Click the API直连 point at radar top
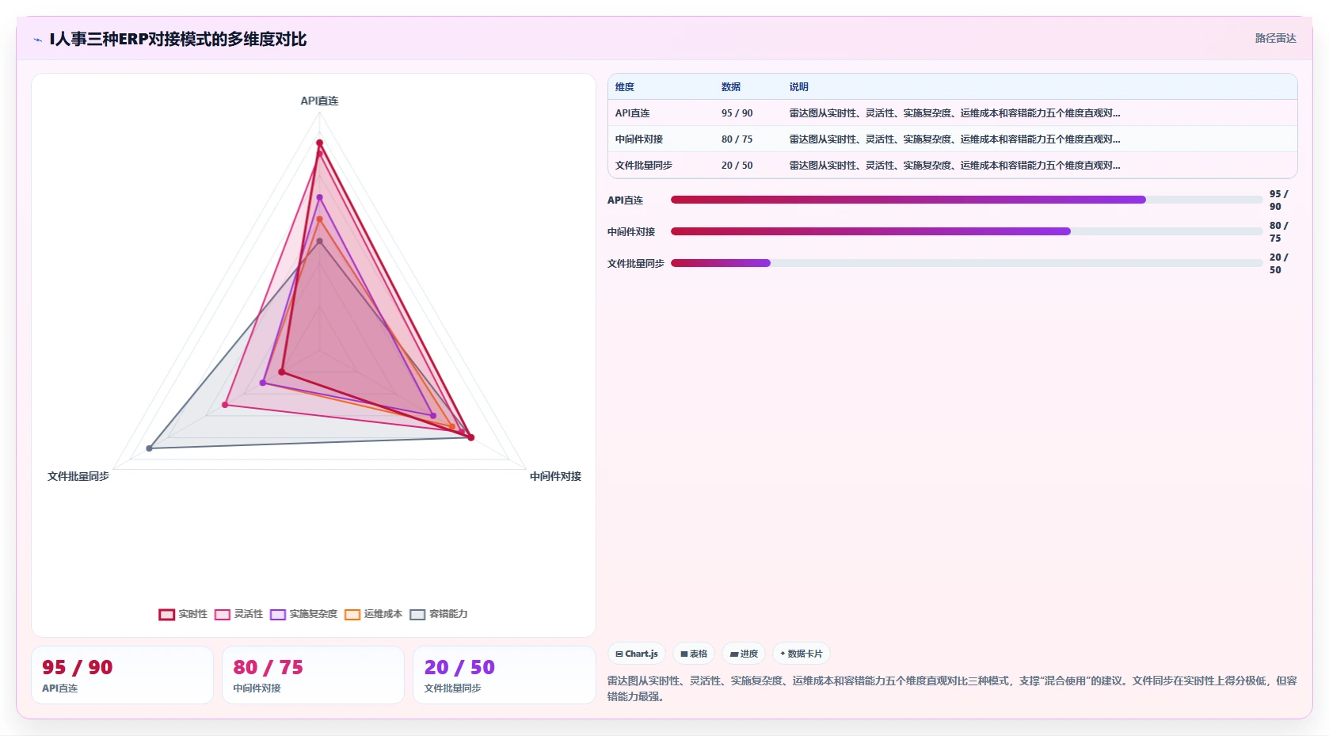The image size is (1329, 736). coord(320,143)
